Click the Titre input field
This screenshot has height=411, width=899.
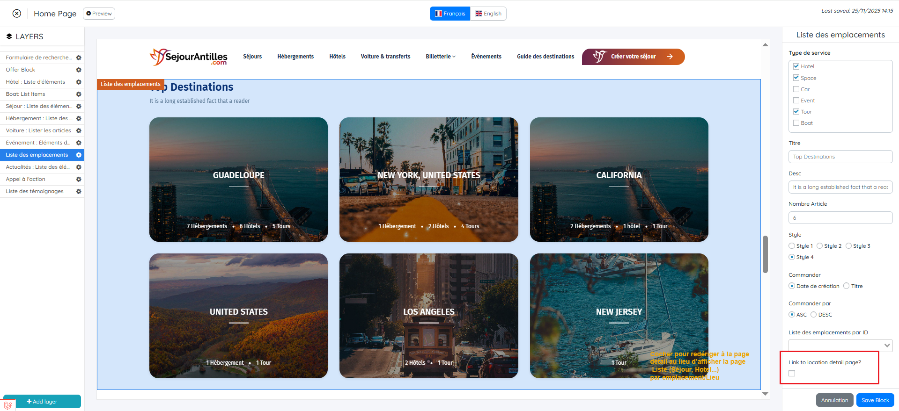pyautogui.click(x=840, y=157)
